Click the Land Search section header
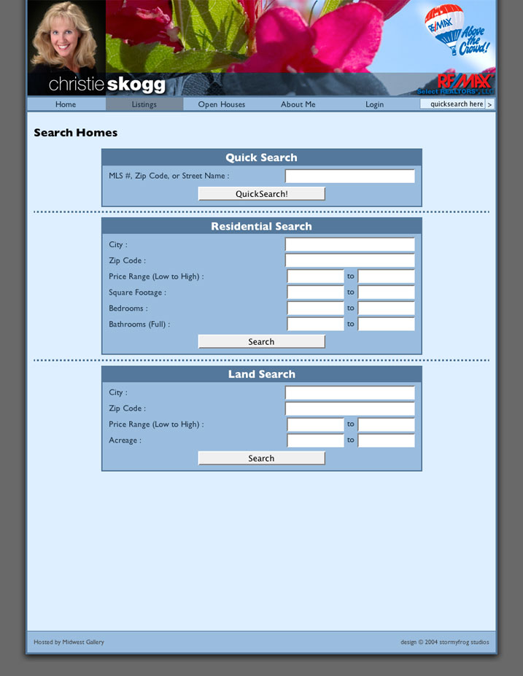Viewport: 523px width, 676px height. 261,374
